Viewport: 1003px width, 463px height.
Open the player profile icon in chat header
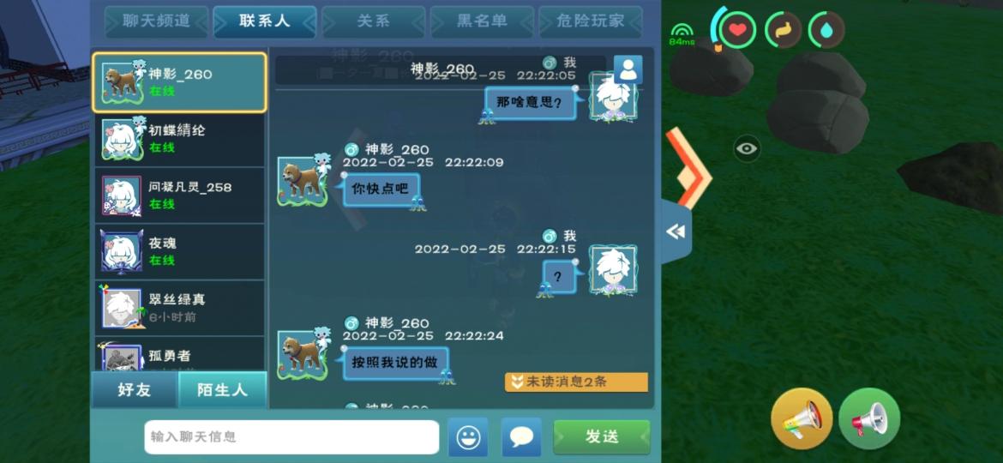628,69
